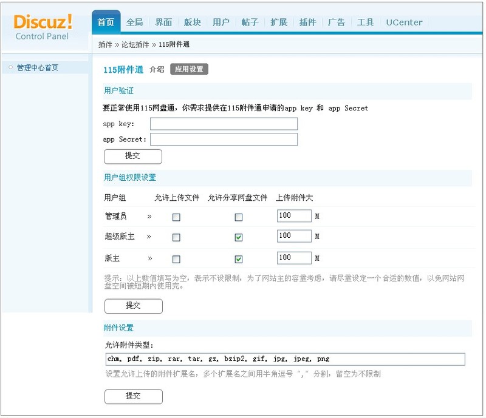This screenshot has width=486, height=418.
Task: Go to the 工具 menu
Action: [365, 22]
